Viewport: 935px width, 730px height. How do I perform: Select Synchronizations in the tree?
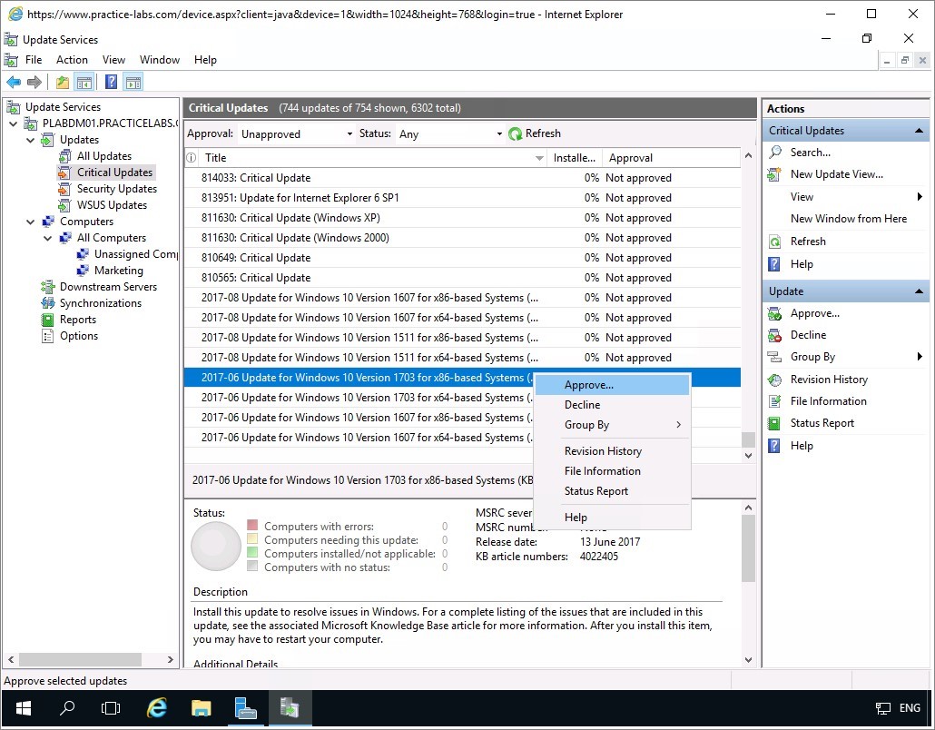[100, 303]
